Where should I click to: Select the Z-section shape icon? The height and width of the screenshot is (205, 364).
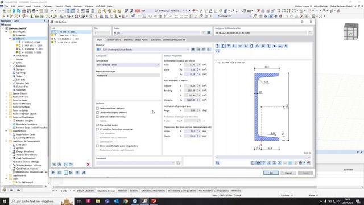coord(268,46)
